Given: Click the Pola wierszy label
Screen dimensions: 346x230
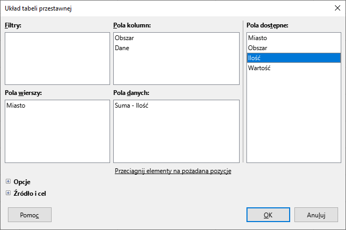Looking at the screenshot, I should tap(23, 93).
